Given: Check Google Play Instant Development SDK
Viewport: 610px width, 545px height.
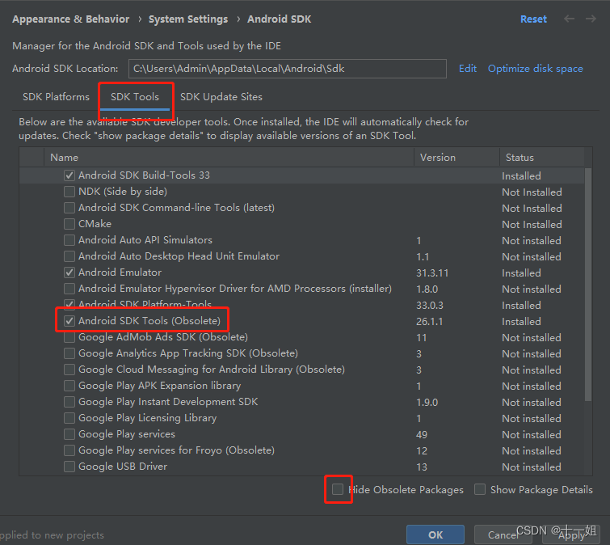Looking at the screenshot, I should (x=69, y=402).
